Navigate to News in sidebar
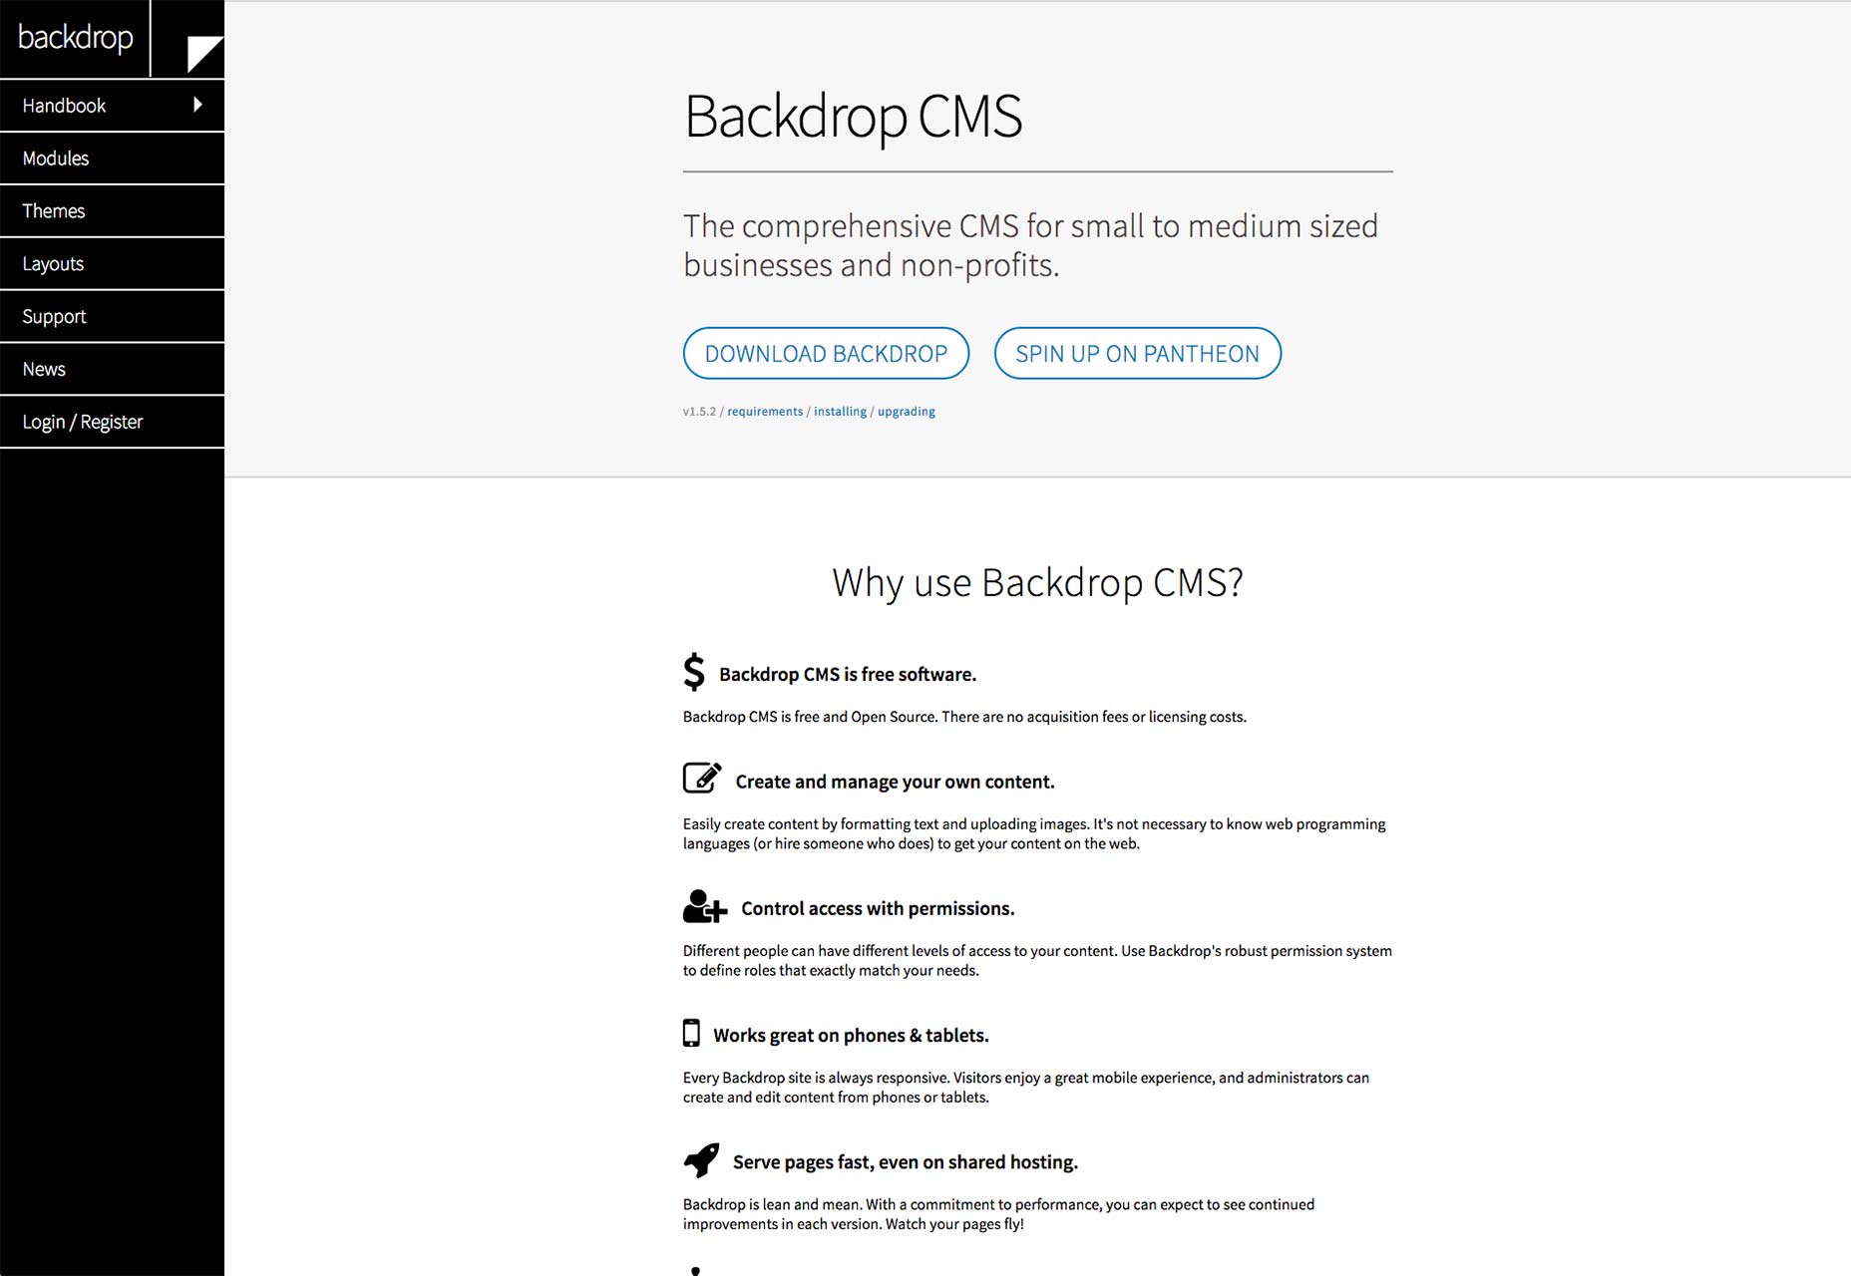 pyautogui.click(x=44, y=370)
